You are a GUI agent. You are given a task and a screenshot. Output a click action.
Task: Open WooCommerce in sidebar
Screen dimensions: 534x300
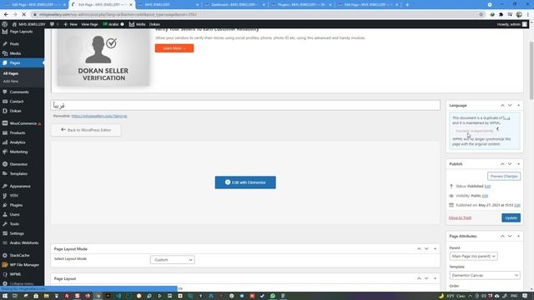(23, 123)
